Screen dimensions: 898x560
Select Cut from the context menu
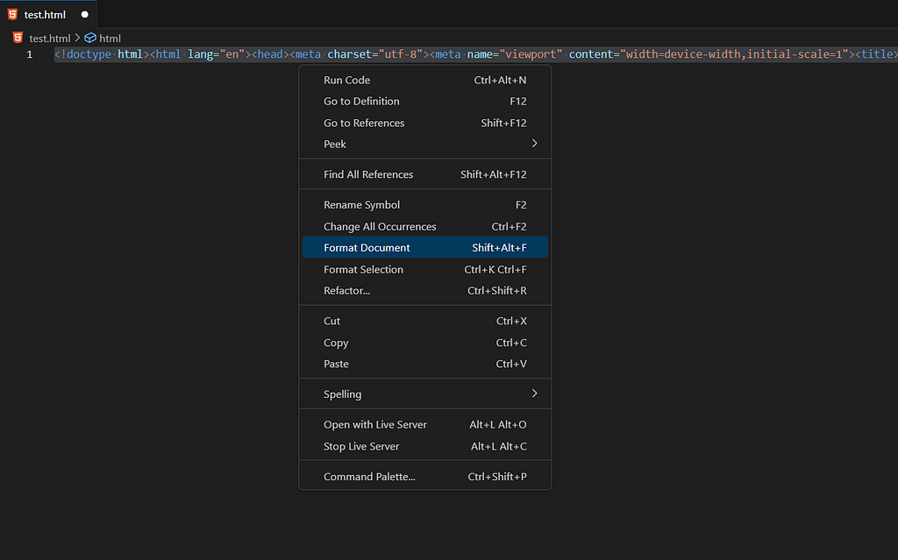[x=425, y=322]
